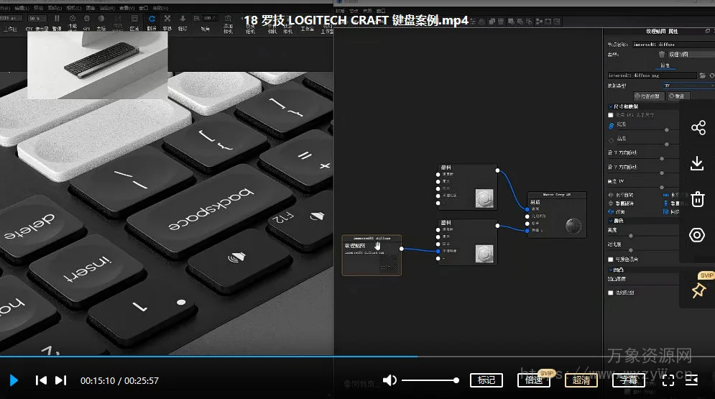This screenshot has height=399, width=715.
Task: Click the circular settings icon in side panel
Action: pyautogui.click(x=697, y=235)
